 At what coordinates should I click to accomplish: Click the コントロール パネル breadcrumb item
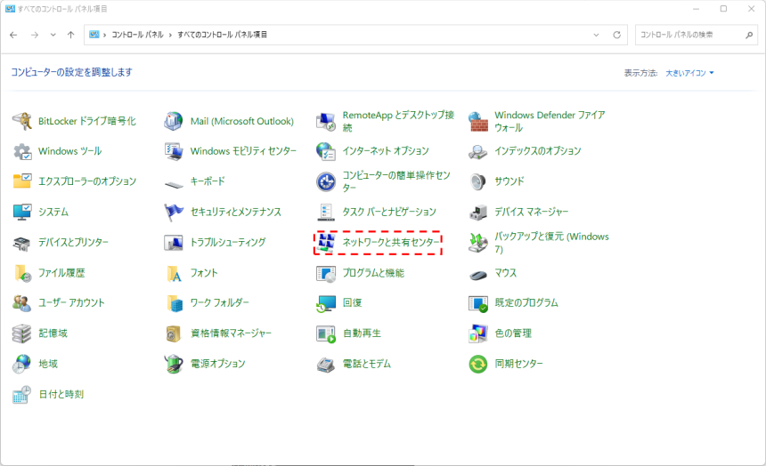[x=136, y=35]
